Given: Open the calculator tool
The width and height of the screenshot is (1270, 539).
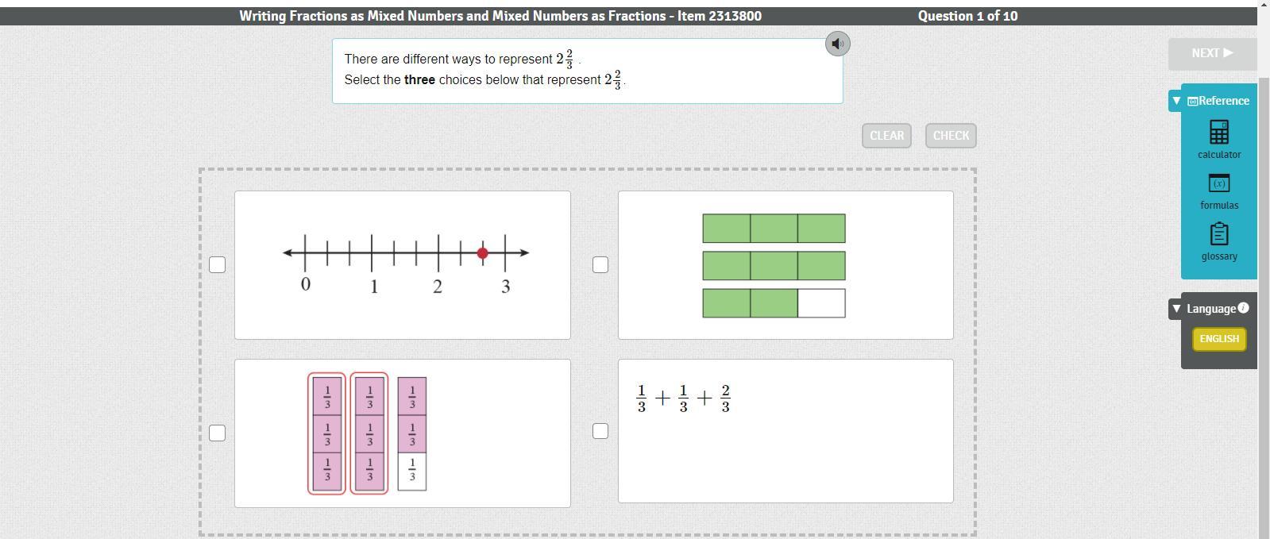Looking at the screenshot, I should (x=1218, y=132).
